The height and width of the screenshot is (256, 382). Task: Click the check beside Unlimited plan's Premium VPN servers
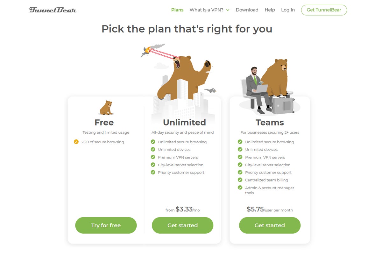(x=153, y=157)
